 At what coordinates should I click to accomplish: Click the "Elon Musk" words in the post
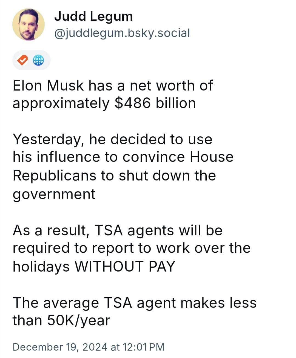point(48,85)
